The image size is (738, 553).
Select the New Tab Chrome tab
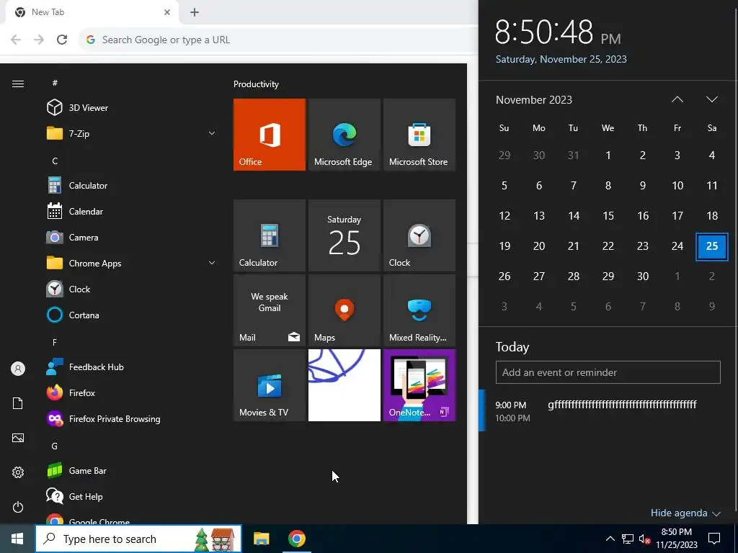[92, 12]
